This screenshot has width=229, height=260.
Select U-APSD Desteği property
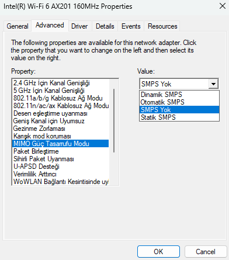[61, 167]
